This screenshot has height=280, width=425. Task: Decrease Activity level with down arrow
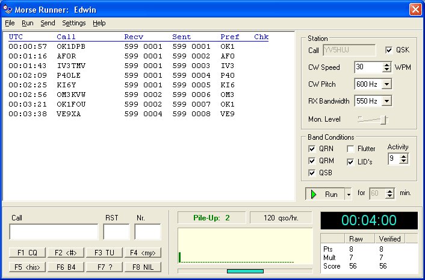pyautogui.click(x=404, y=161)
